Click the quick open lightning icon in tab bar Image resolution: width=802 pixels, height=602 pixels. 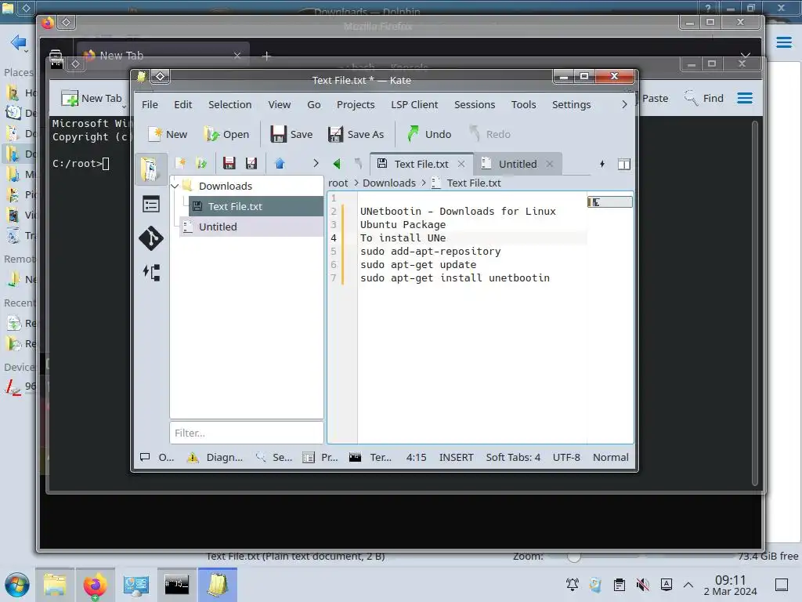(x=602, y=164)
